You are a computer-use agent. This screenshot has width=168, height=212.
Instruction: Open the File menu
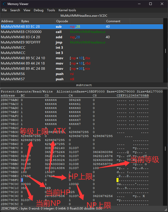4,10
